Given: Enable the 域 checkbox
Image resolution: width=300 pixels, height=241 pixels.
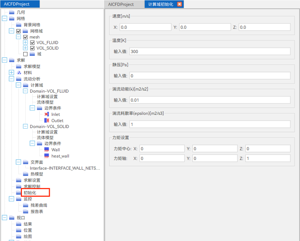Looking at the screenshot, I should [26, 54].
